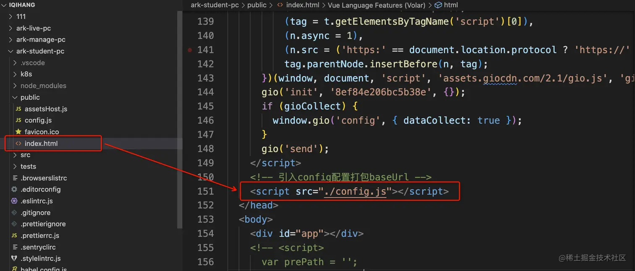Click line number 151 in gutter
The image size is (635, 271).
point(205,191)
